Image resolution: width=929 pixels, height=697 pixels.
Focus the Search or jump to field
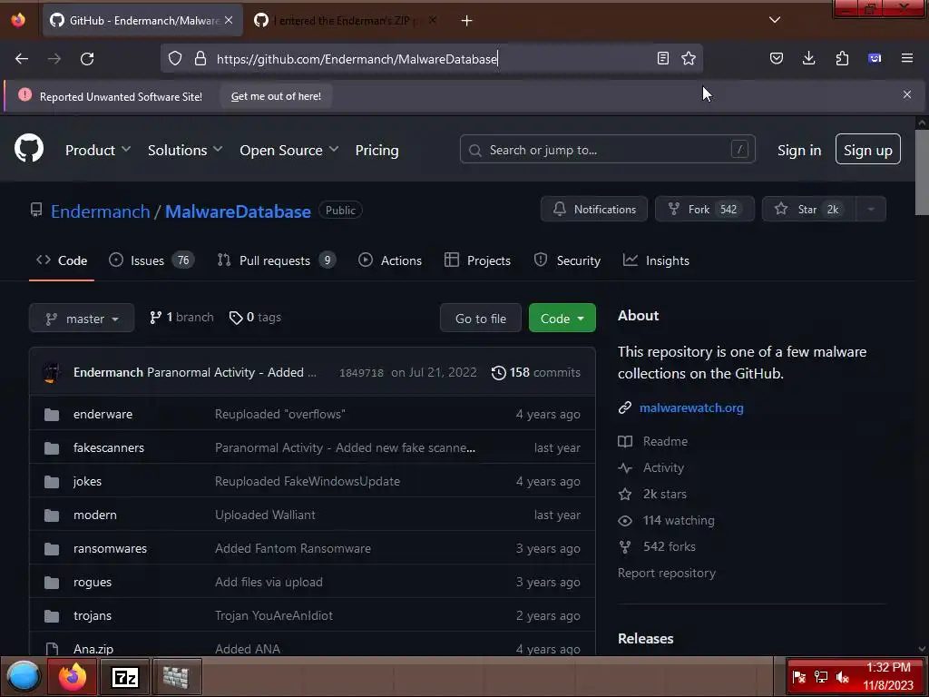tap(607, 150)
